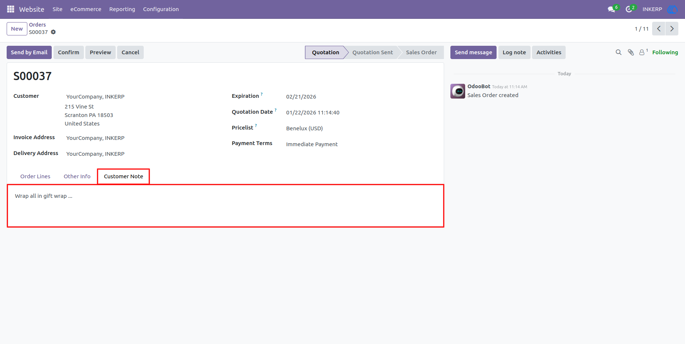Open the Activities button

coord(549,52)
